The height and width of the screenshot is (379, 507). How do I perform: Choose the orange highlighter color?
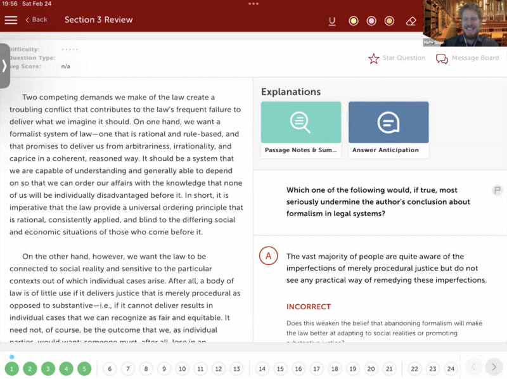click(389, 21)
